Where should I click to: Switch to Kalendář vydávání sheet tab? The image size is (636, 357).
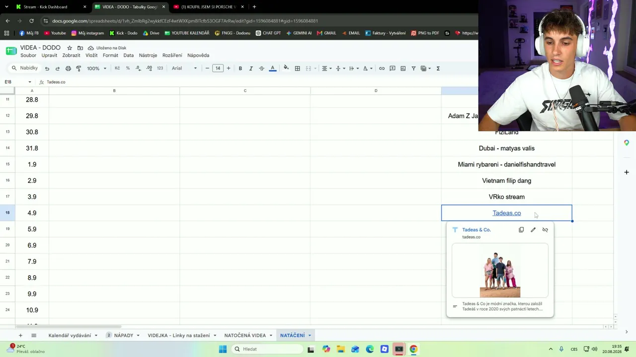click(70, 336)
